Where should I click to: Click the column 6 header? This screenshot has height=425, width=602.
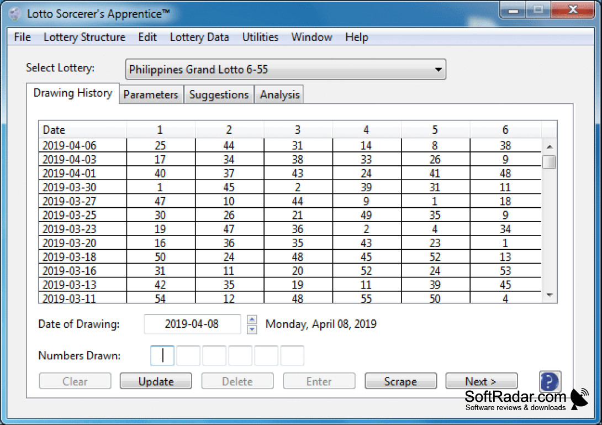(x=505, y=130)
